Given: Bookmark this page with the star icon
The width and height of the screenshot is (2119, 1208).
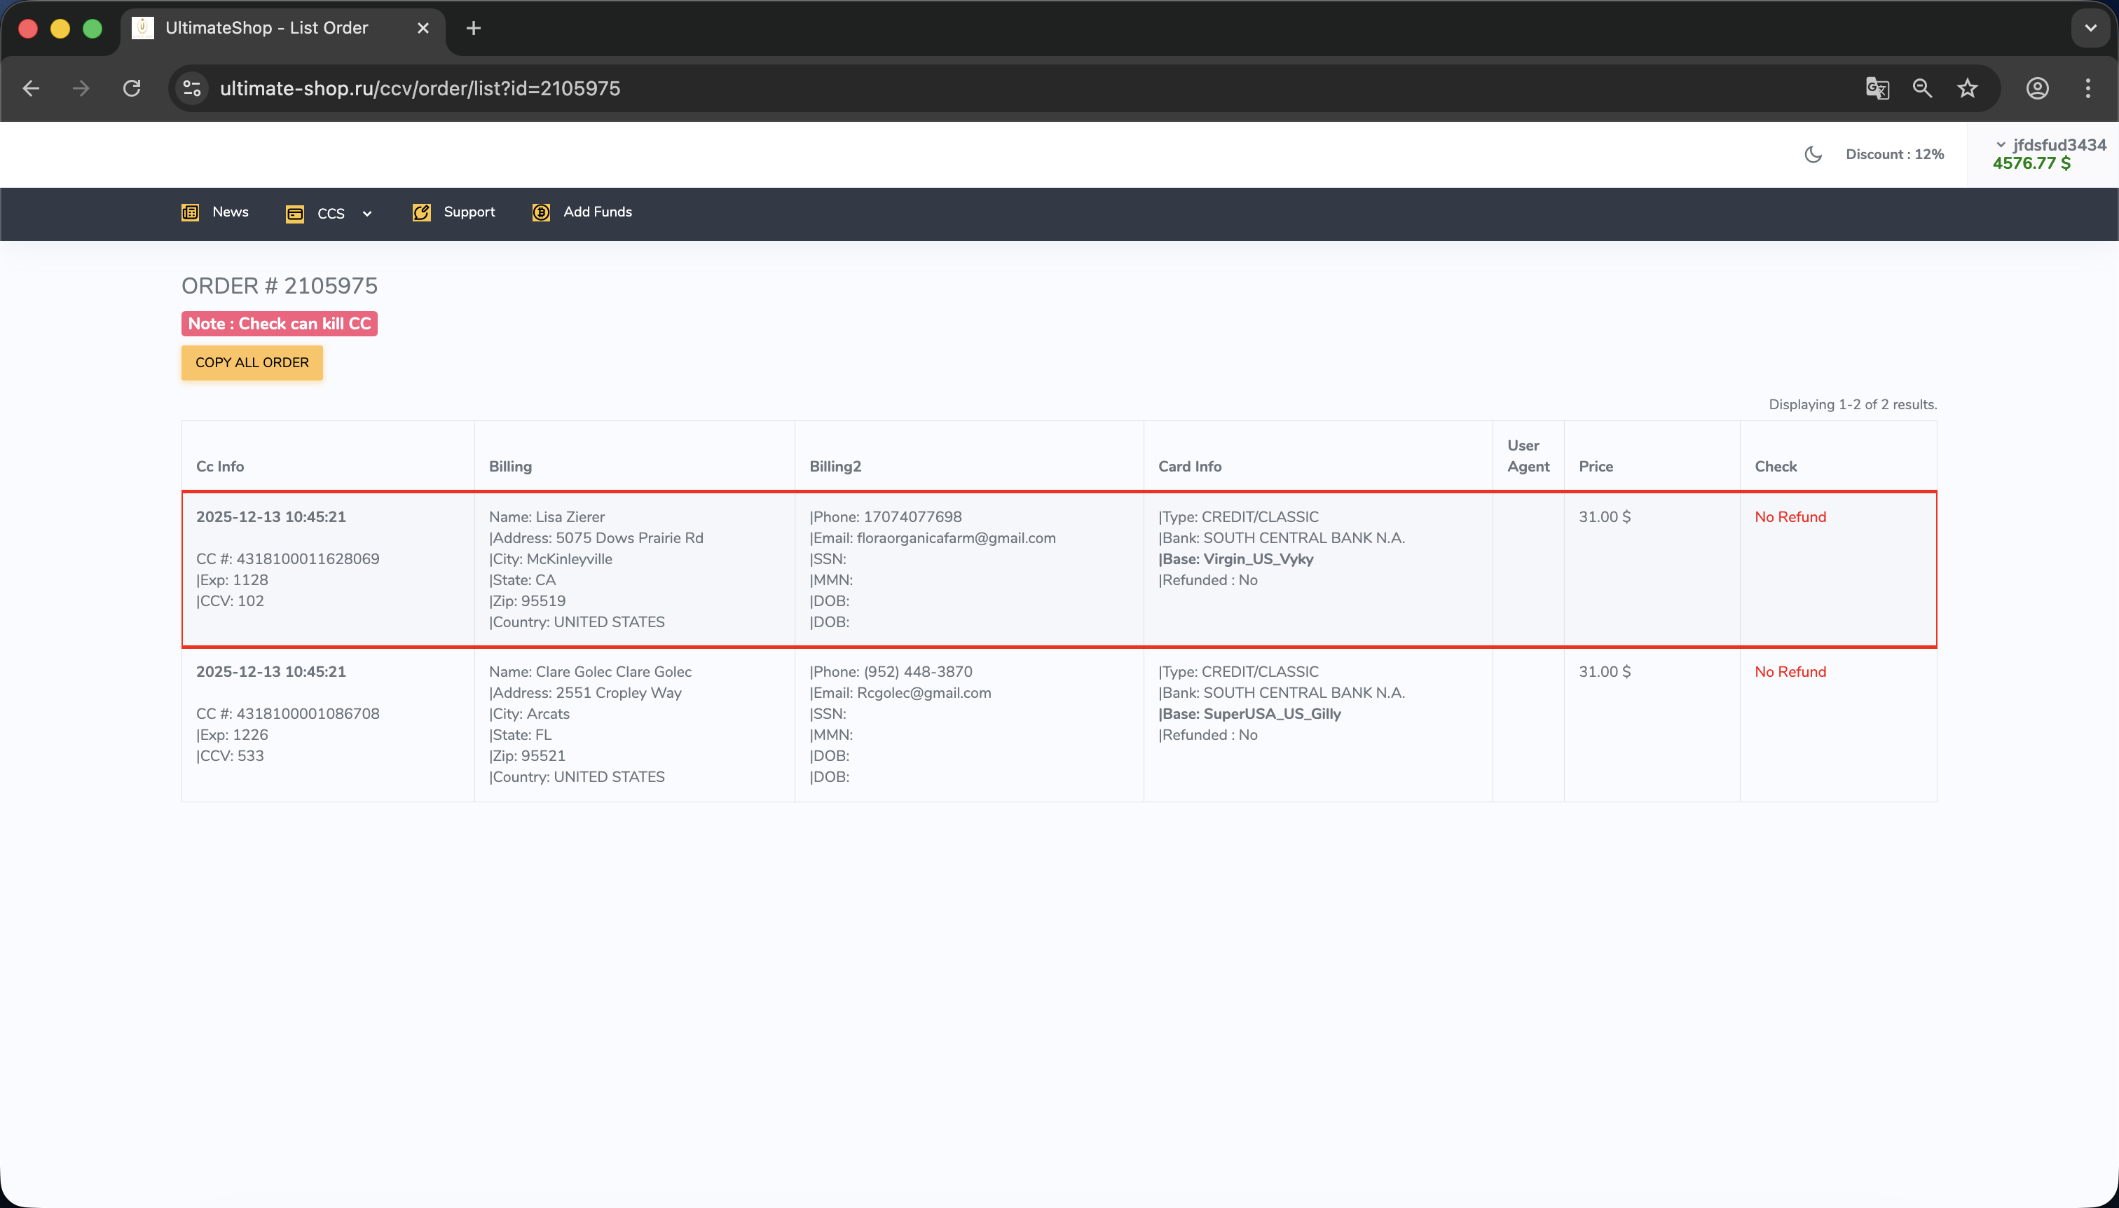Looking at the screenshot, I should [x=1967, y=88].
